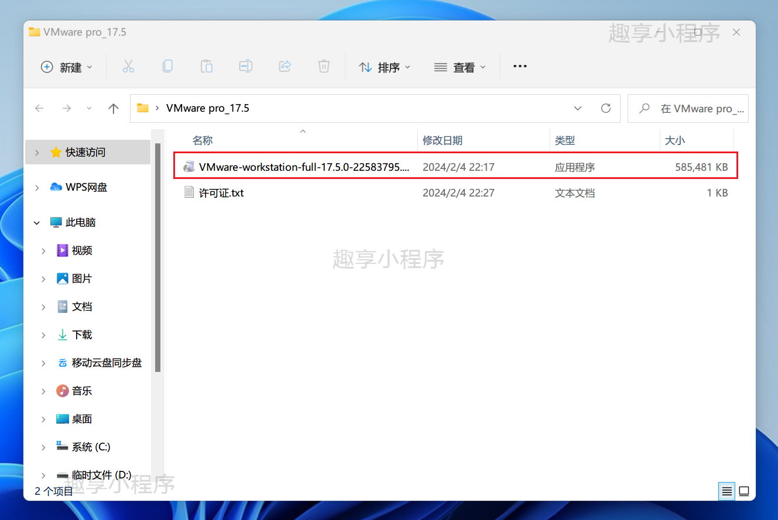778x520 pixels.
Task: Click size 585,481 KB cell
Action: 701,167
